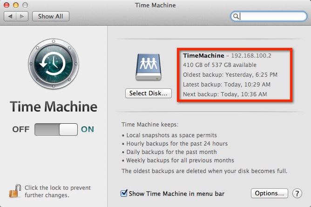
Task: Click the Time Machine keeps heading
Action: tap(150, 125)
